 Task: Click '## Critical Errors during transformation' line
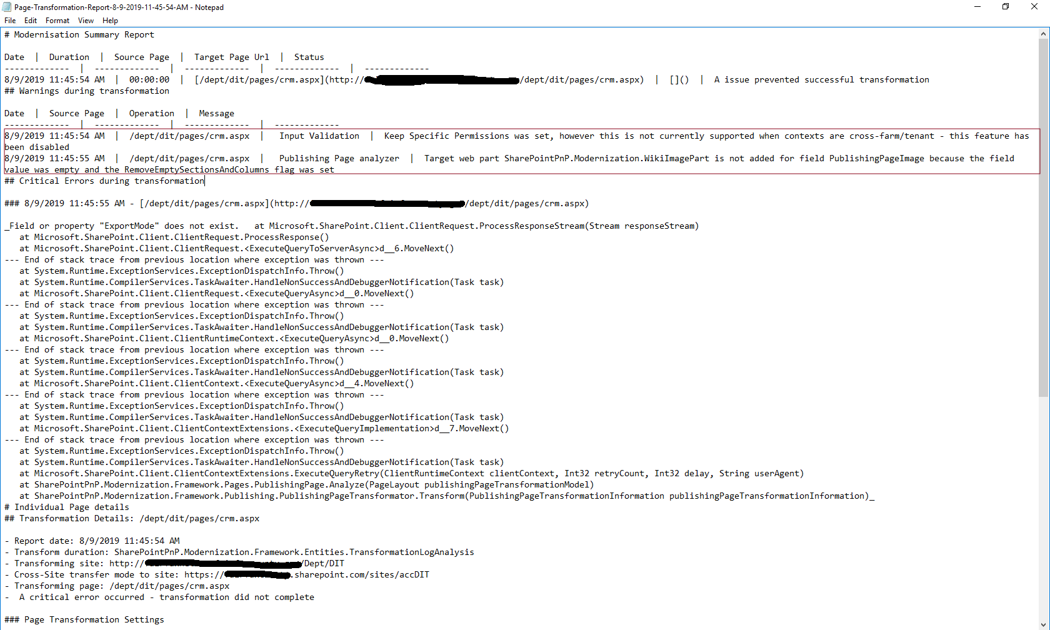(x=104, y=181)
